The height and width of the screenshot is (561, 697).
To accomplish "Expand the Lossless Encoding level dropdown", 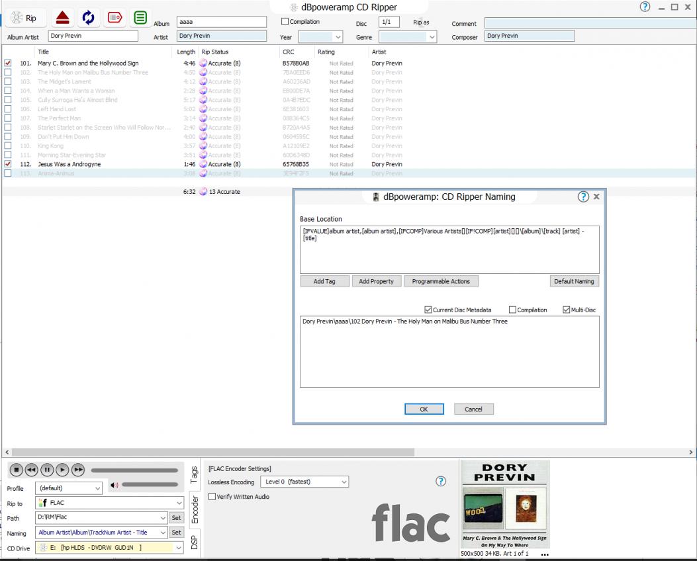I will coord(304,482).
